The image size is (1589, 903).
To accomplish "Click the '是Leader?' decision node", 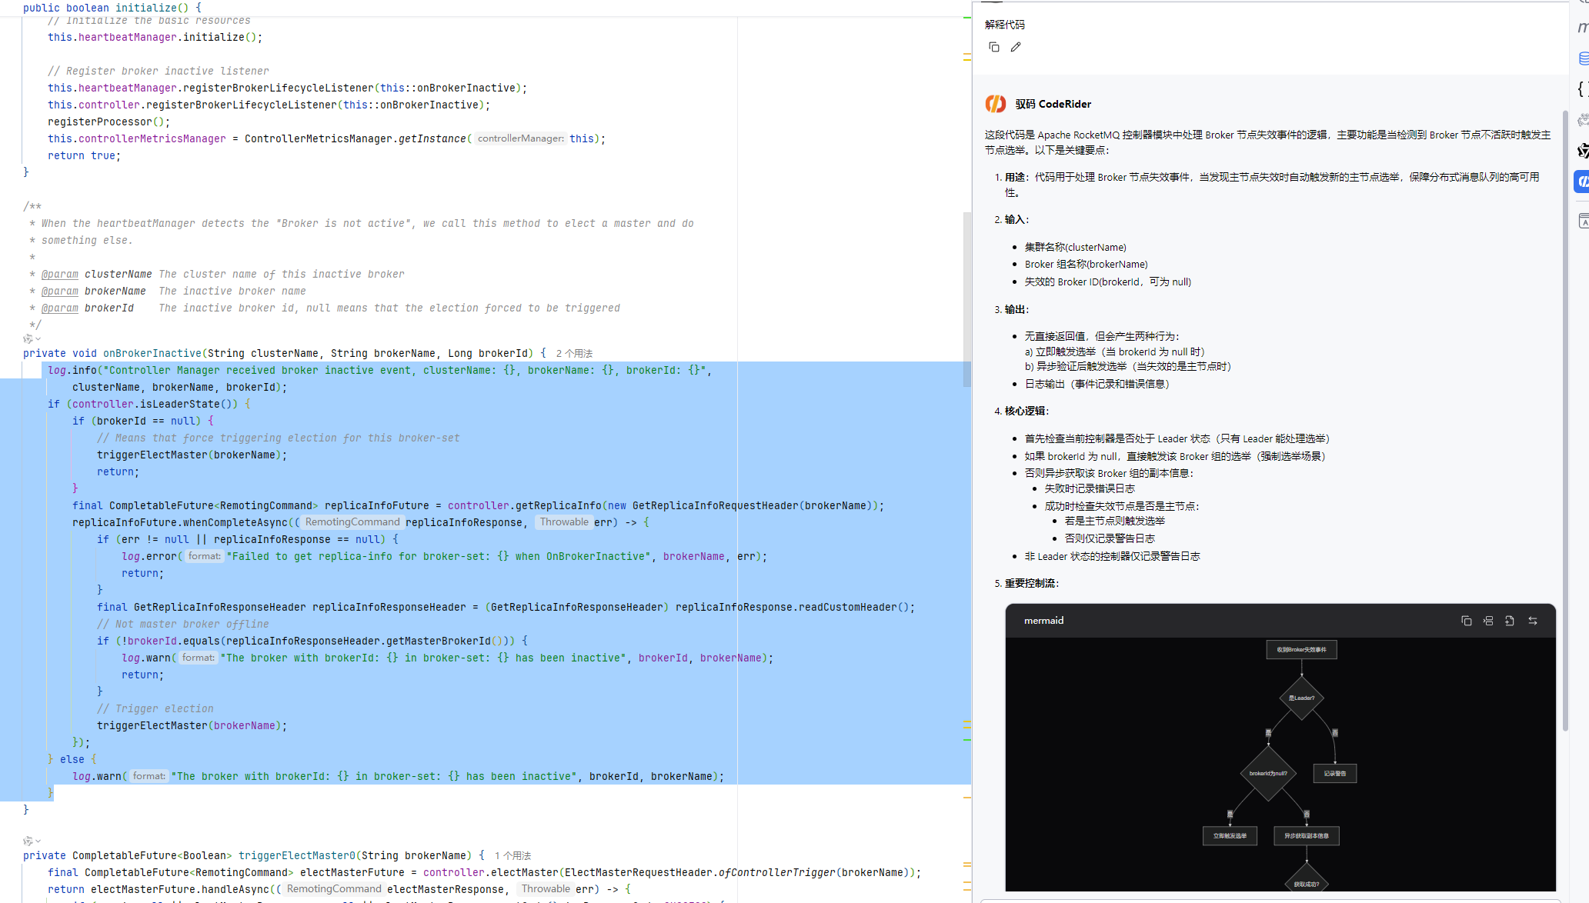I will tap(1301, 698).
